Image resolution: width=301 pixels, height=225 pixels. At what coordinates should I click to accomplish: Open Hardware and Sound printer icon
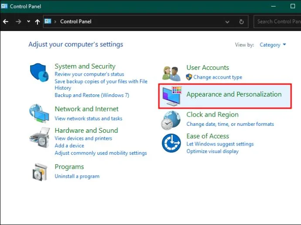coord(40,137)
